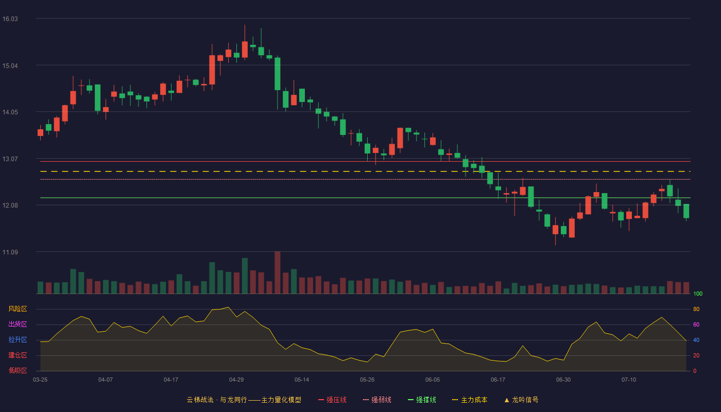This screenshot has width=721, height=412.
Task: Click the 13.07 price axis label
Action: coord(10,159)
